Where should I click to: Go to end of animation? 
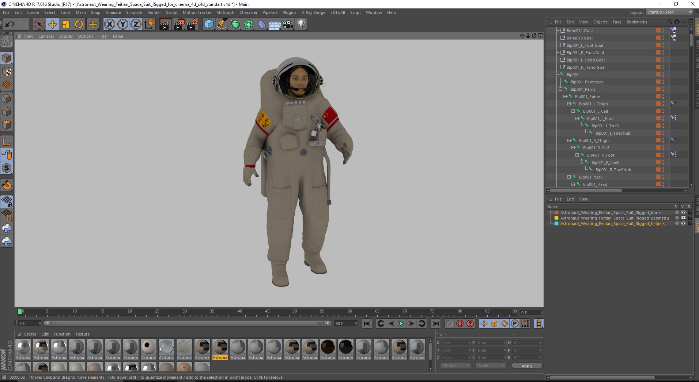pyautogui.click(x=435, y=323)
